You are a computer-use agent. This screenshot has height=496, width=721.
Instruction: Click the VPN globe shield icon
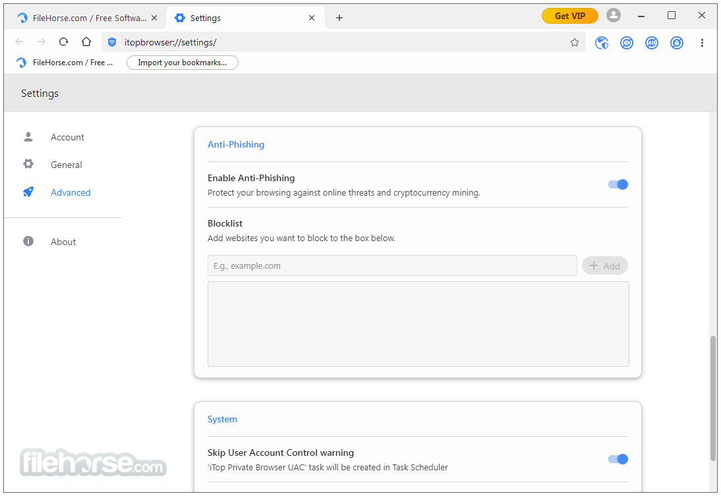click(602, 43)
